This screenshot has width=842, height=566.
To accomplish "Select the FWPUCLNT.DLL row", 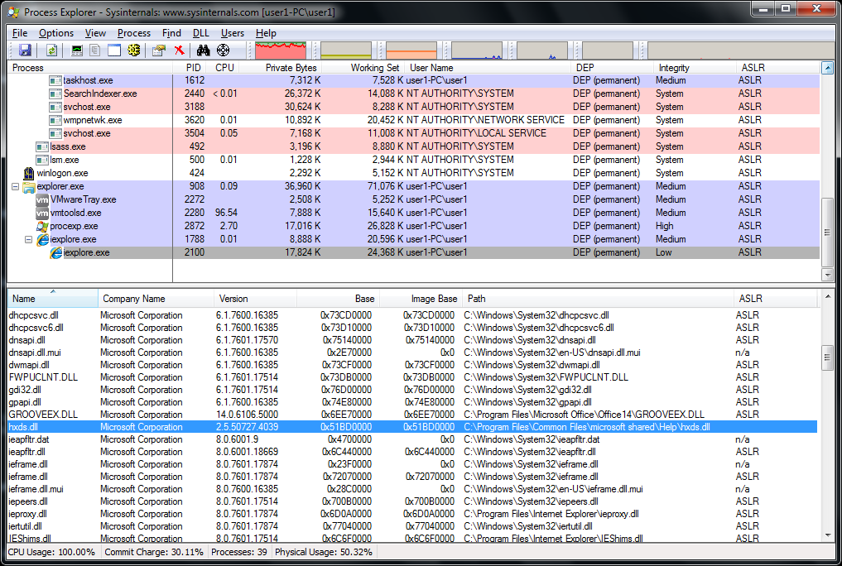I will tap(412, 377).
